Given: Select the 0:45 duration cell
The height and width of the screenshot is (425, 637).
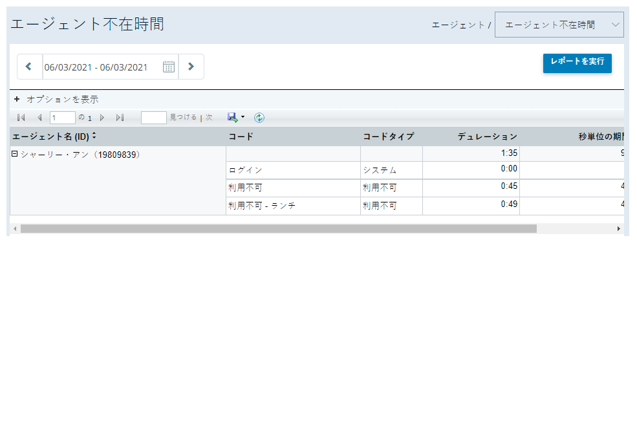Looking at the screenshot, I should coord(471,188).
